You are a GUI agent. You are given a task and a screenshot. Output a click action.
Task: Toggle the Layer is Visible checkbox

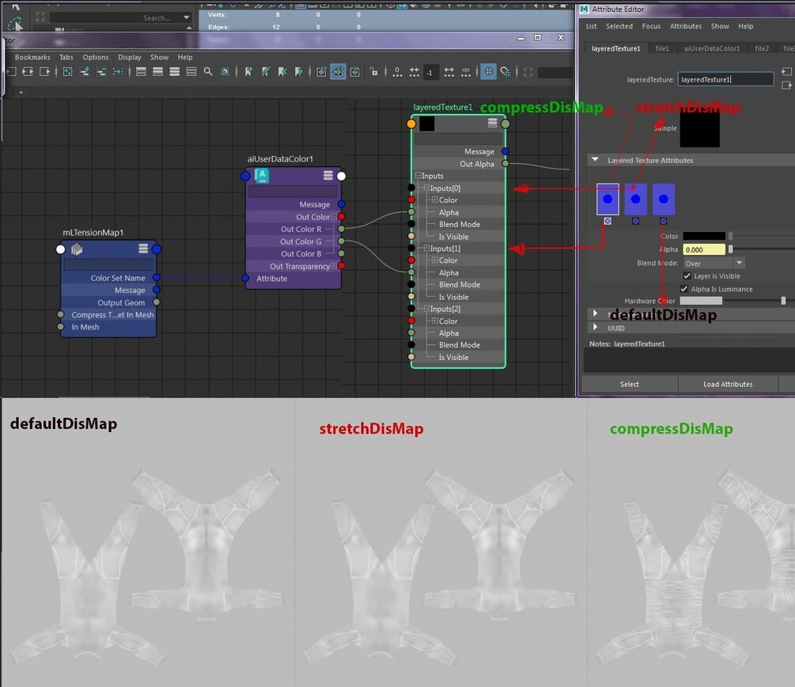687,276
